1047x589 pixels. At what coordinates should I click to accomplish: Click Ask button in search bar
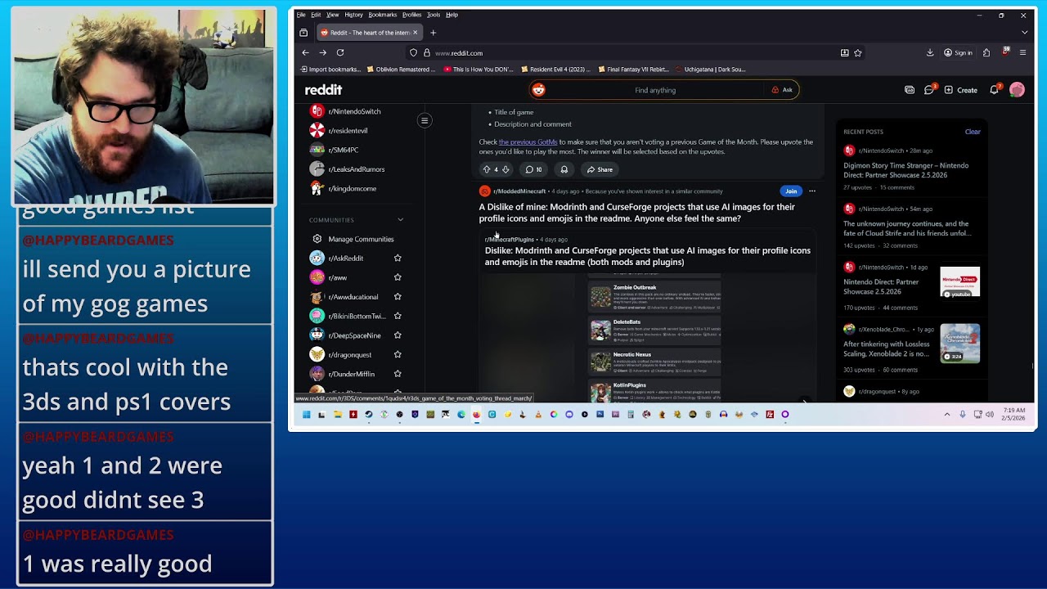(x=782, y=90)
